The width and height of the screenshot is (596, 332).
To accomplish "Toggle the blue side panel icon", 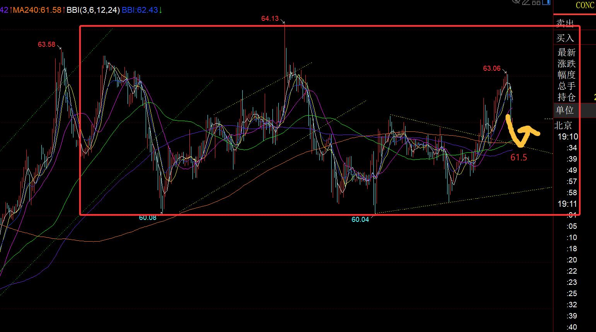I will (x=546, y=2).
